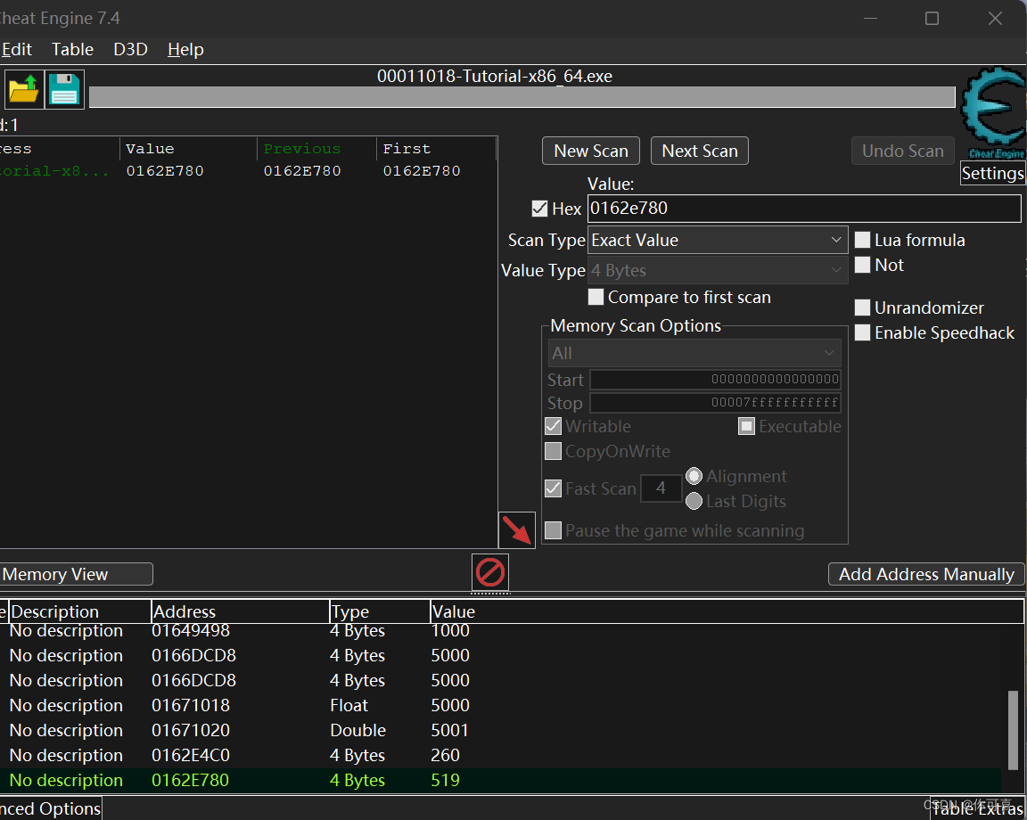
Task: Click the value 5001 in the Double row
Action: point(450,730)
